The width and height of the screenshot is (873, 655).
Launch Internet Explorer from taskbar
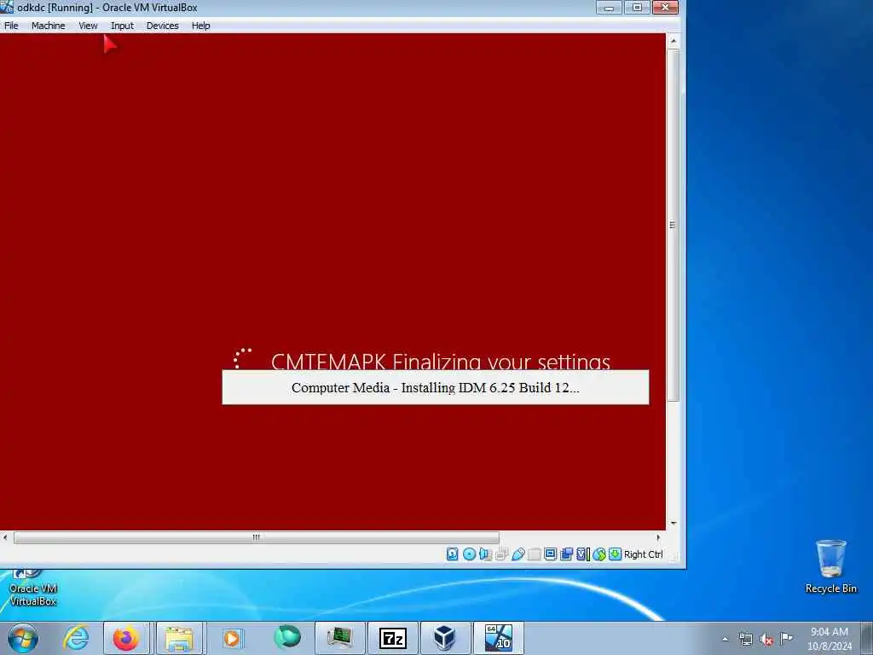[75, 638]
